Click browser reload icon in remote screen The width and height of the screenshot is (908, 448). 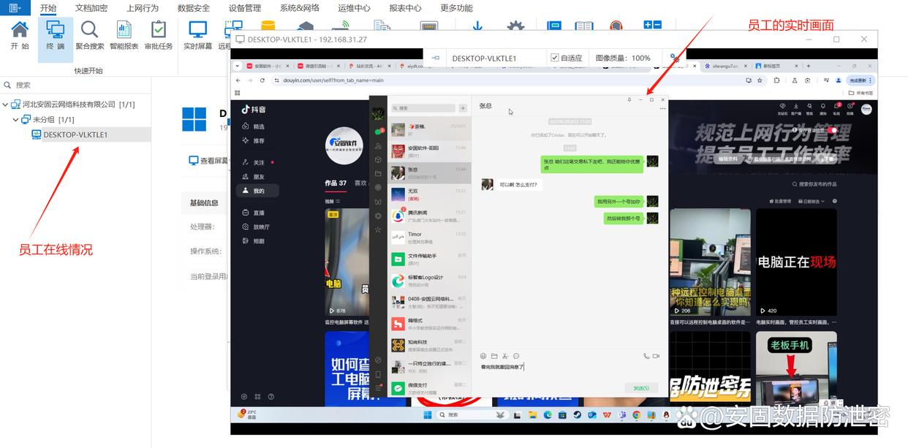coord(261,80)
